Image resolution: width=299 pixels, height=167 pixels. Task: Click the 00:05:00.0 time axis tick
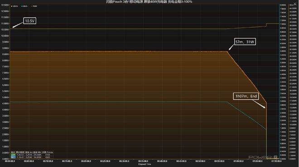pyautogui.click(x=29, y=161)
